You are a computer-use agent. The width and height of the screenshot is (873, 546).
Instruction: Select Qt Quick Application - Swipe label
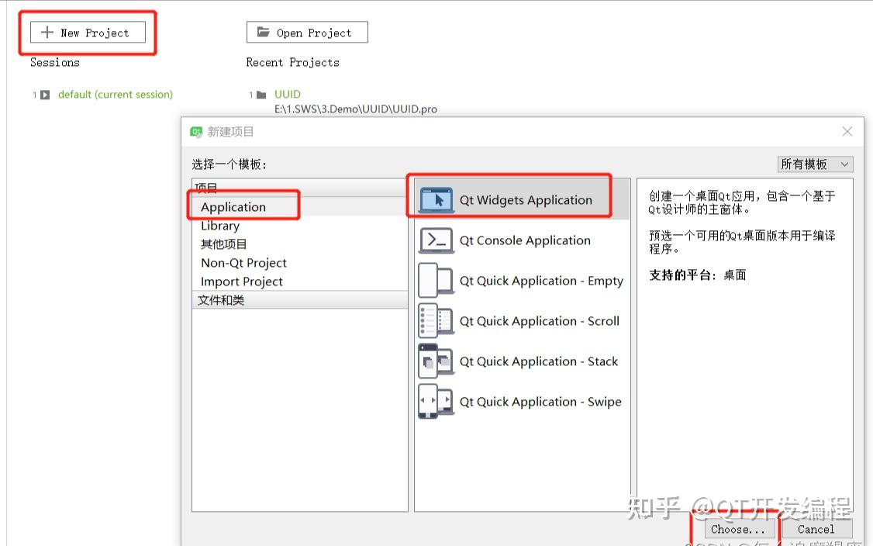(540, 402)
